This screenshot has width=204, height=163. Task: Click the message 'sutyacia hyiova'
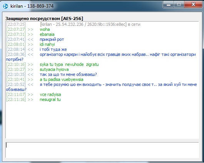[54, 69]
